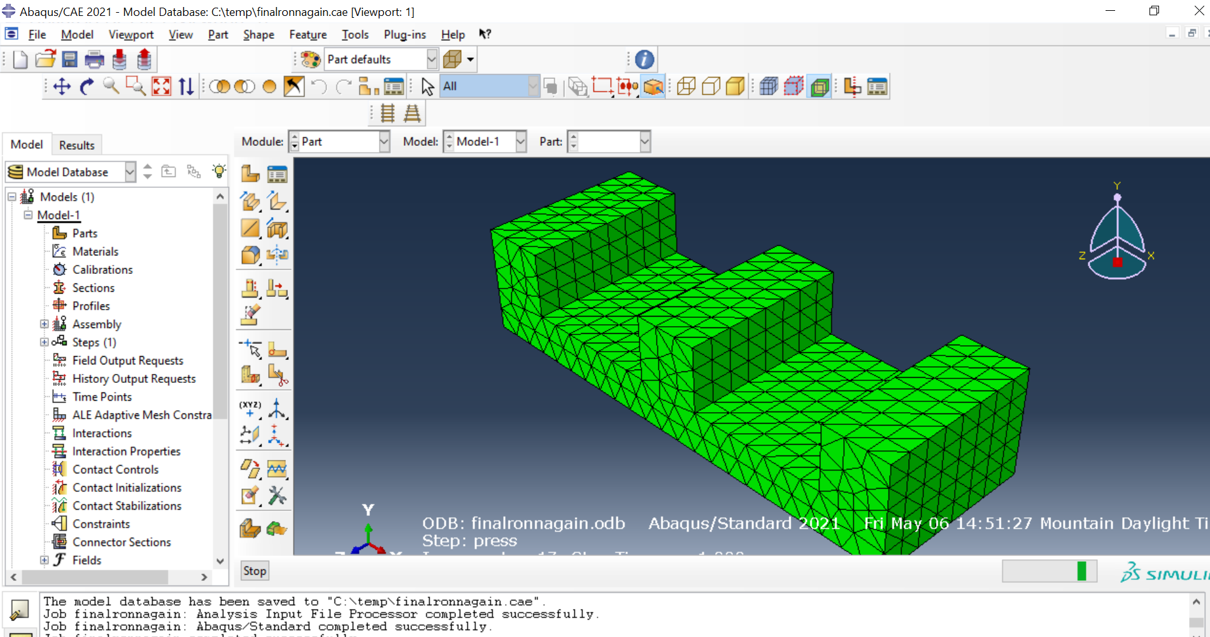The width and height of the screenshot is (1210, 637).
Task: Open the Part Manager icon
Action: pyautogui.click(x=277, y=174)
